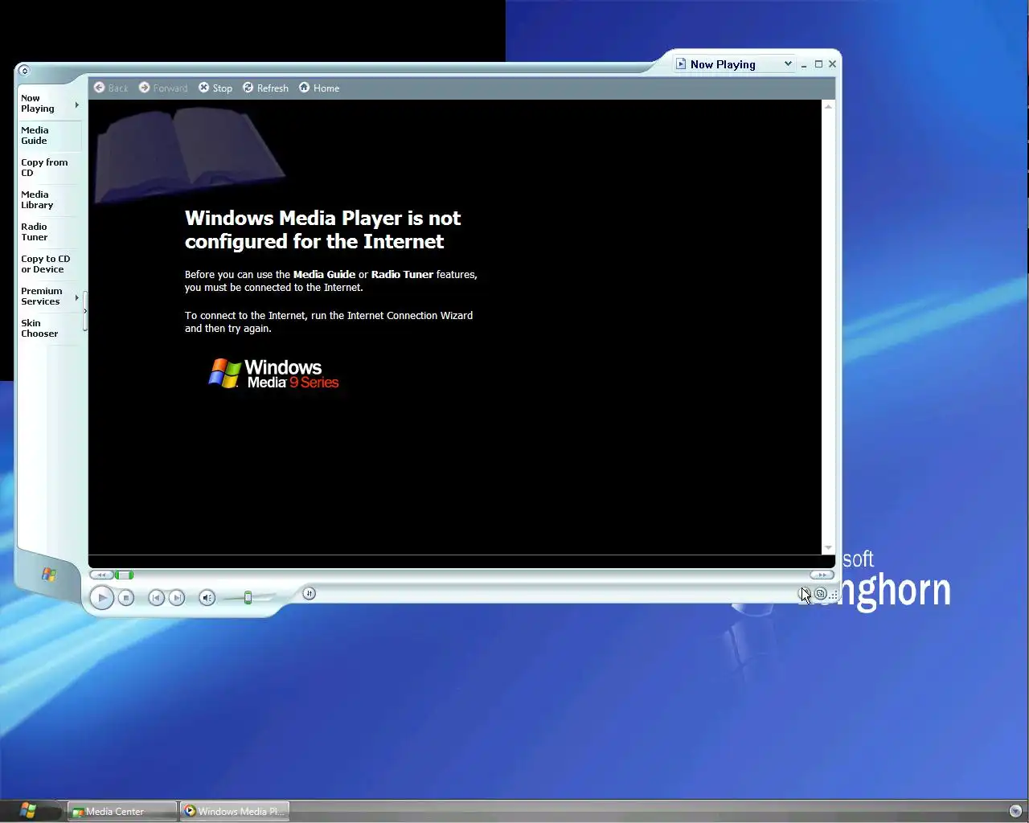Open the Skin Chooser tab

(50, 328)
